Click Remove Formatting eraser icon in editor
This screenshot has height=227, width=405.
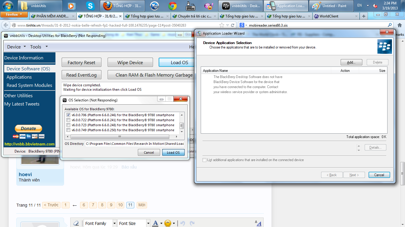pos(76,223)
